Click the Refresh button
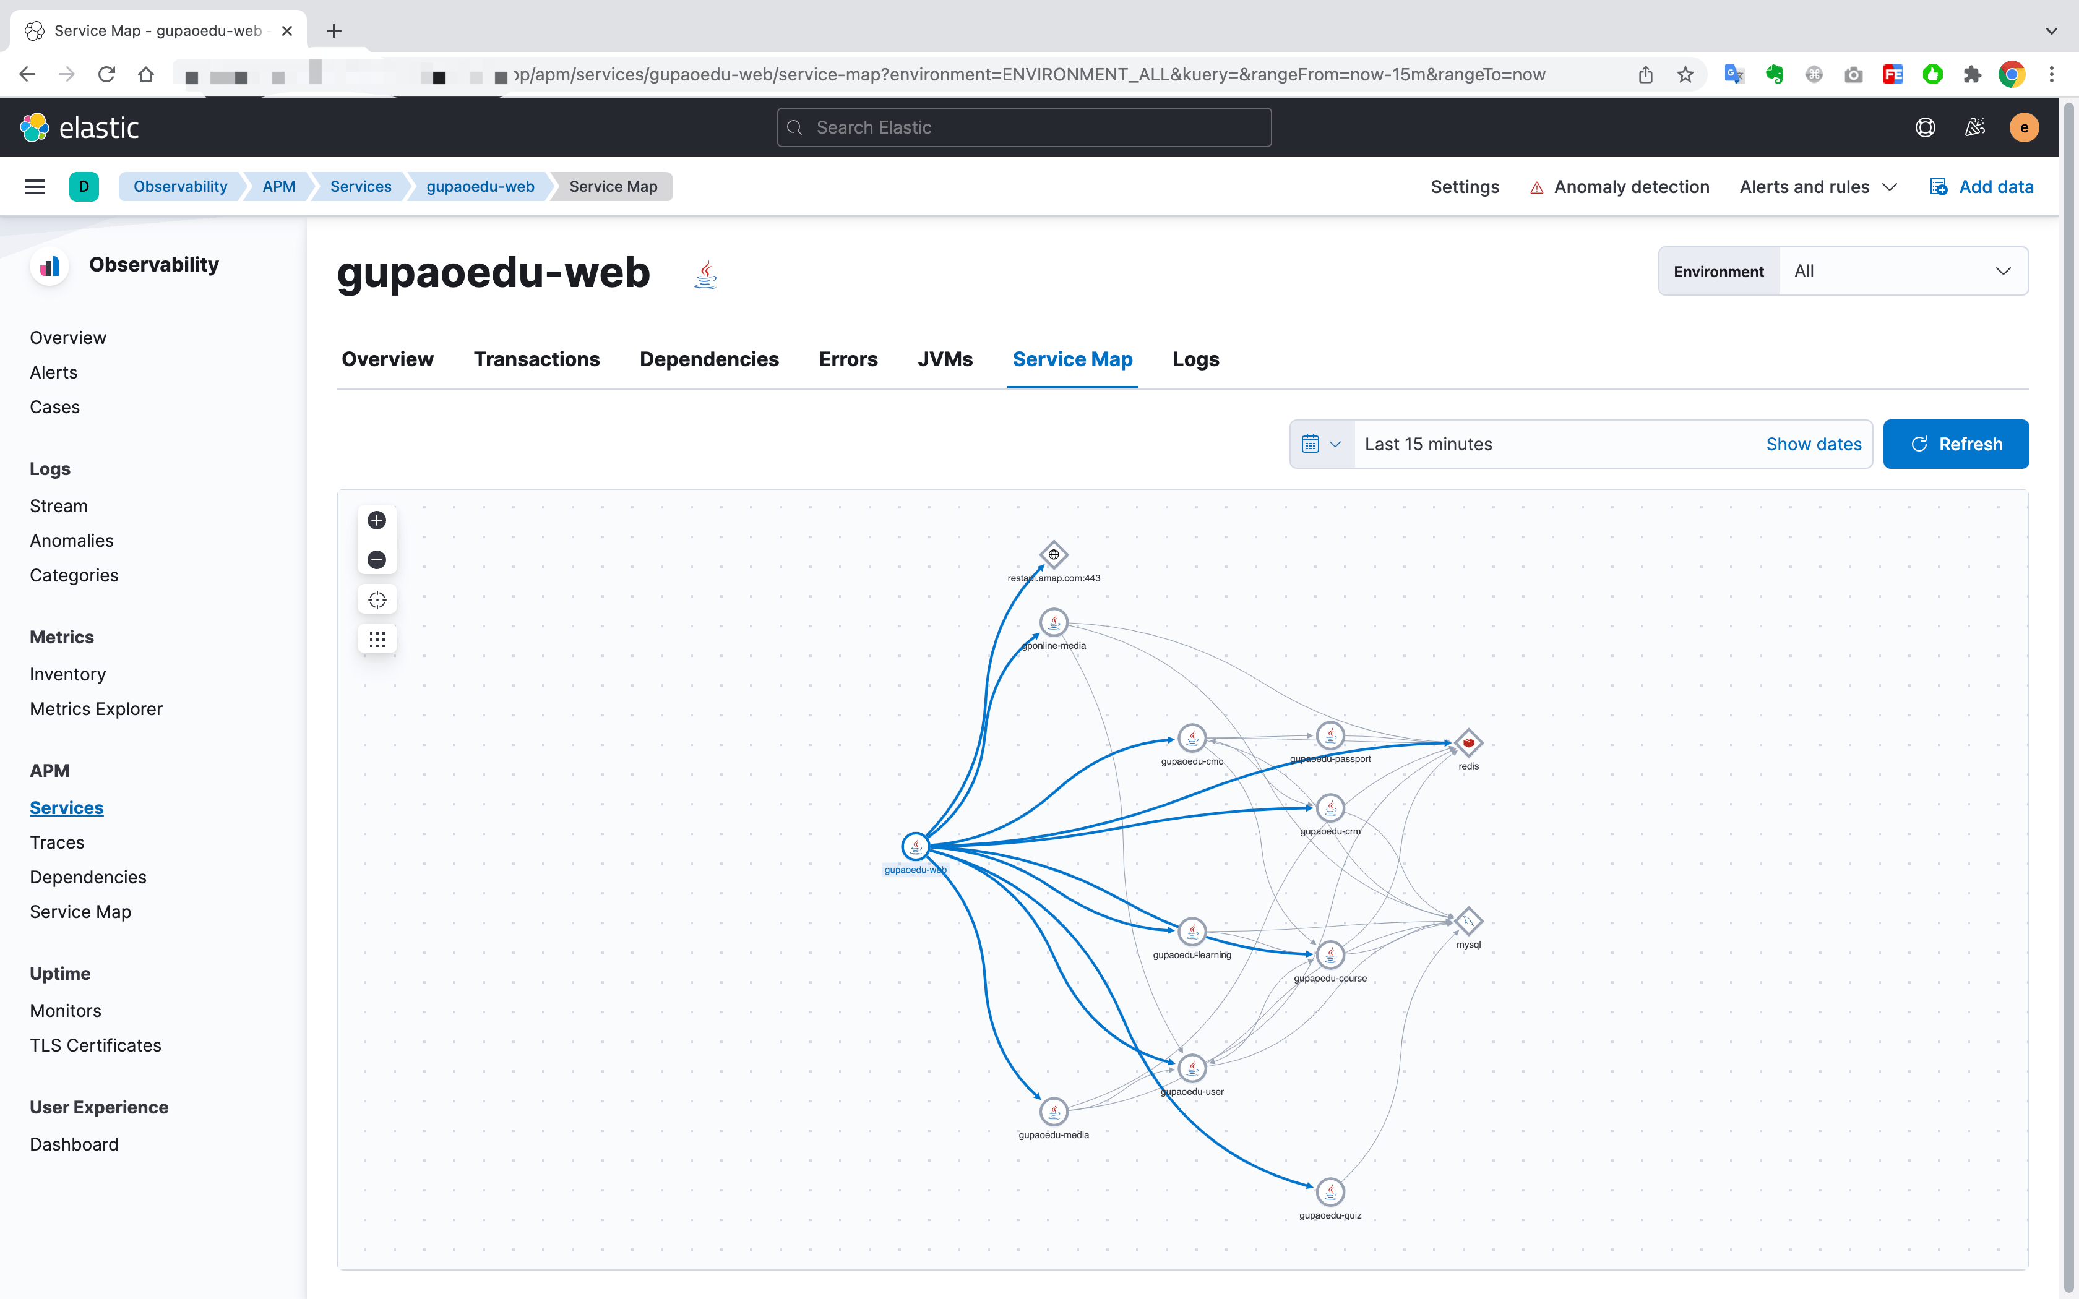This screenshot has width=2079, height=1299. (1956, 443)
